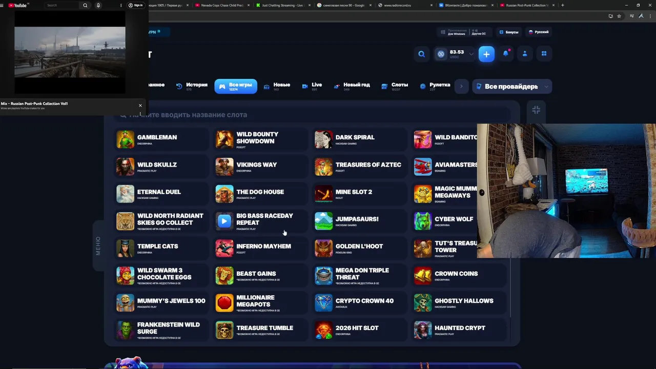Open the YouTube mix options menu
Image resolution: width=656 pixels, height=369 pixels.
140,114
